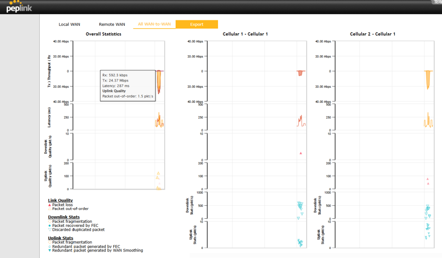Click Redundant packet by WAN Smoothing icon
The image size is (442, 258).
click(50, 250)
